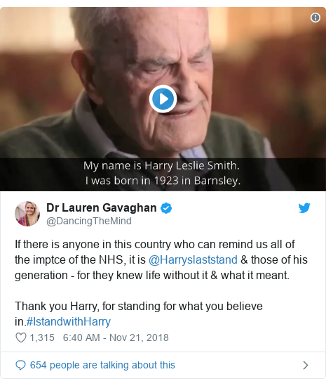Like the tweet with heart icon

pyautogui.click(x=21, y=337)
